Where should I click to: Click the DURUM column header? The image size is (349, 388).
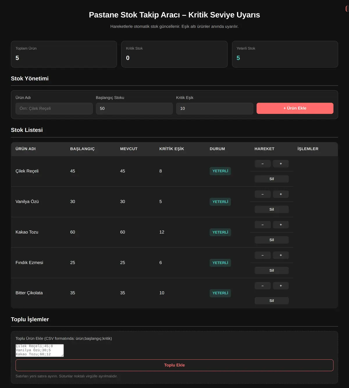coord(217,149)
